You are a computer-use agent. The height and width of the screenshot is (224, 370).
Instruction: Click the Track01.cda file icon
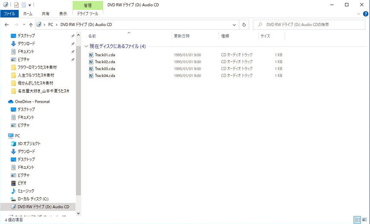pos(91,55)
